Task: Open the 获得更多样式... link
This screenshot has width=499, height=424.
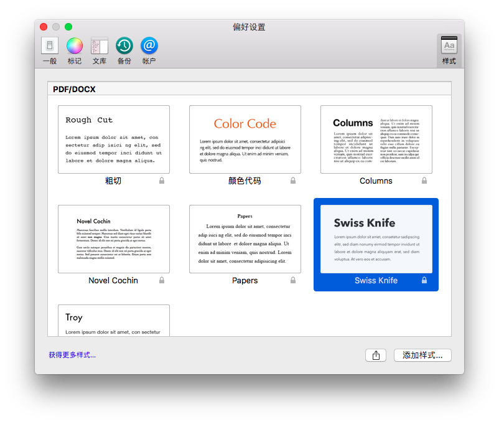Action: click(x=72, y=355)
